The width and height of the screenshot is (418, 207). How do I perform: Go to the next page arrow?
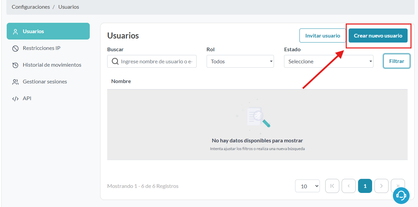[381, 186]
